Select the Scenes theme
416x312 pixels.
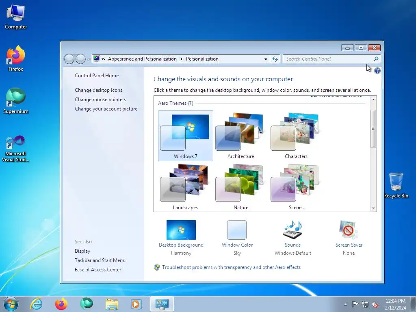coord(296,187)
